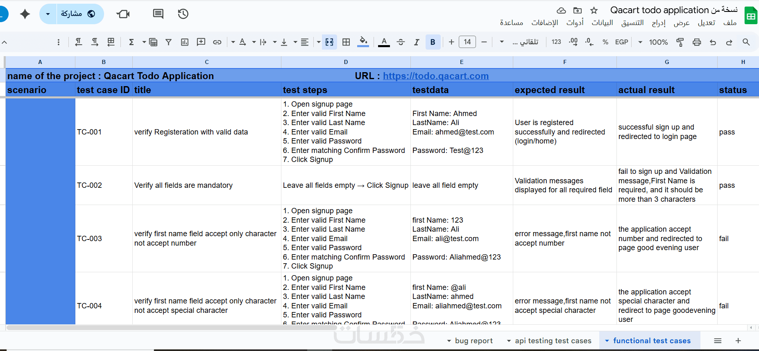Increase decimal places
The width and height of the screenshot is (759, 351).
[573, 42]
